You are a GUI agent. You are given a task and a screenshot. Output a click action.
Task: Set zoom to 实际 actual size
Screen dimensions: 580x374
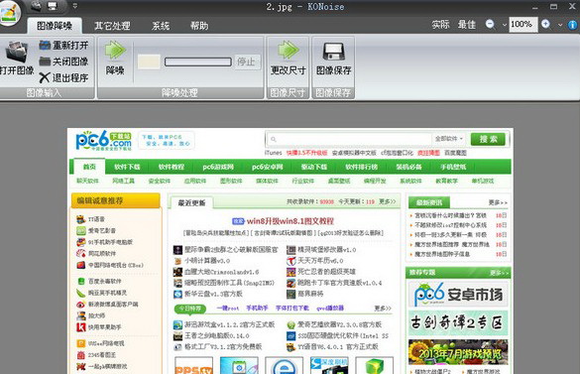(x=440, y=25)
